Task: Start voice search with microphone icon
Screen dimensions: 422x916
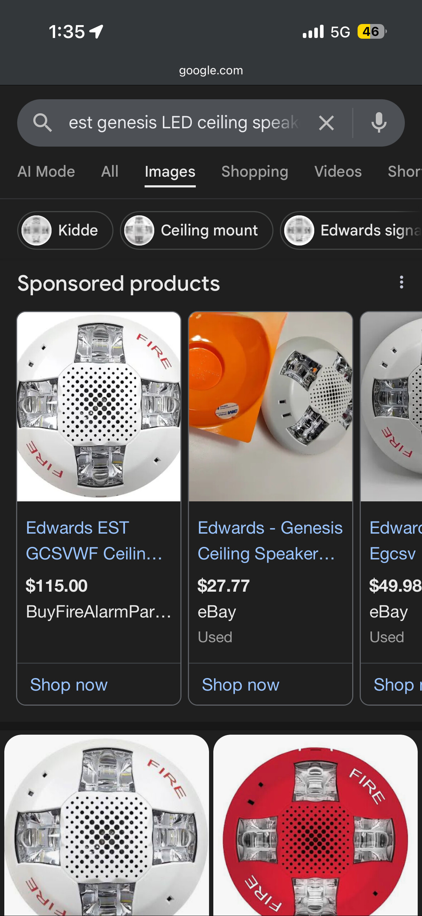Action: click(x=379, y=123)
